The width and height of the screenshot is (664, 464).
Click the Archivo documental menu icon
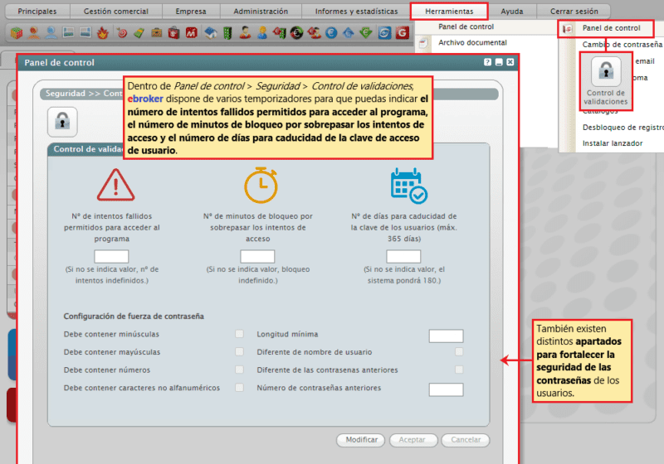pos(422,43)
